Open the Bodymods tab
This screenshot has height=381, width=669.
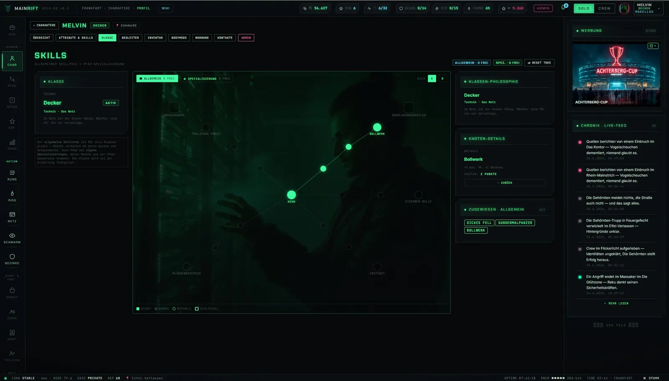tap(179, 38)
